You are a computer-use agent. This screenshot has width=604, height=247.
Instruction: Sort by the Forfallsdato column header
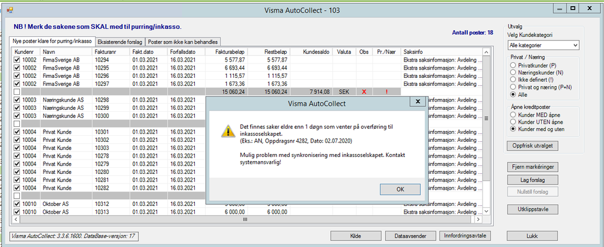(186, 51)
